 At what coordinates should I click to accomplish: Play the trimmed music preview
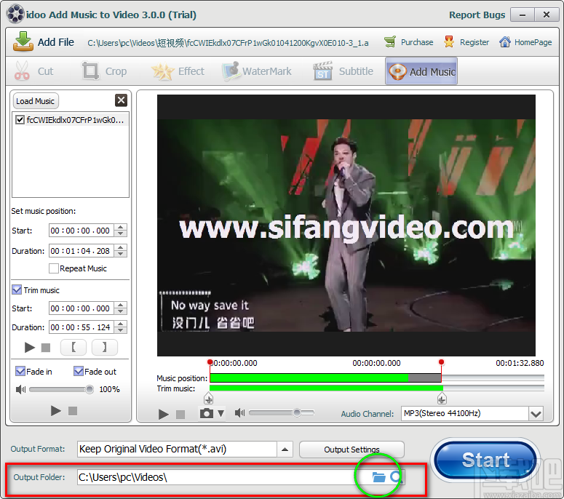[x=30, y=347]
